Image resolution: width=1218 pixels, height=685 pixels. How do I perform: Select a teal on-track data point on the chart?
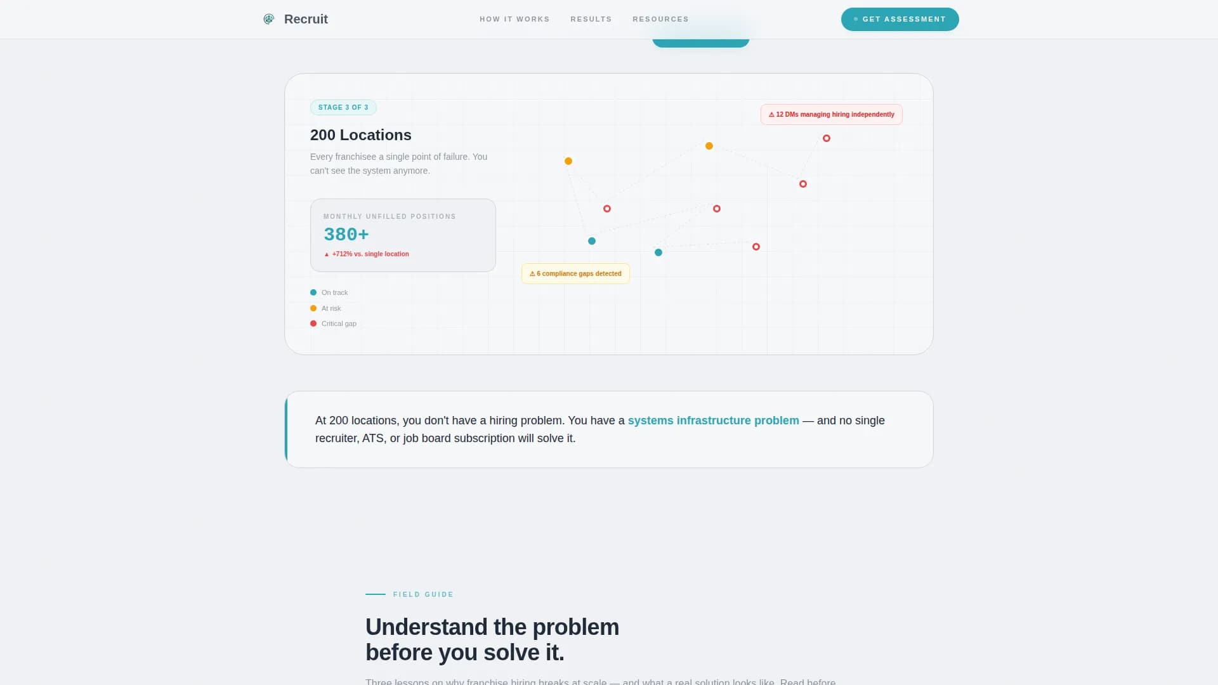591,241
